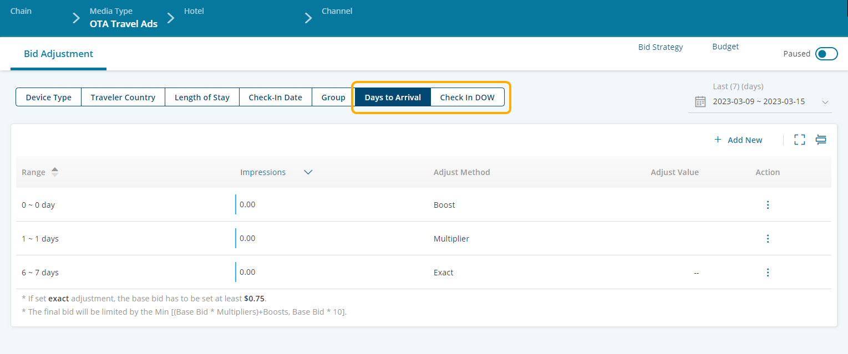Click Add New adjustment button
Screen dimensions: 848x354
(x=738, y=140)
